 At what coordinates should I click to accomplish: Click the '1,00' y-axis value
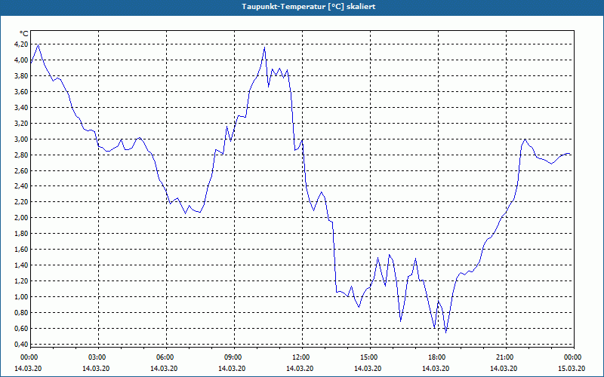tap(21, 296)
